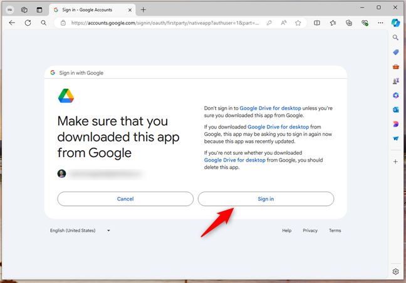Viewport: 406px width, 283px height.
Task: Click the address bar URL field
Action: point(165,23)
